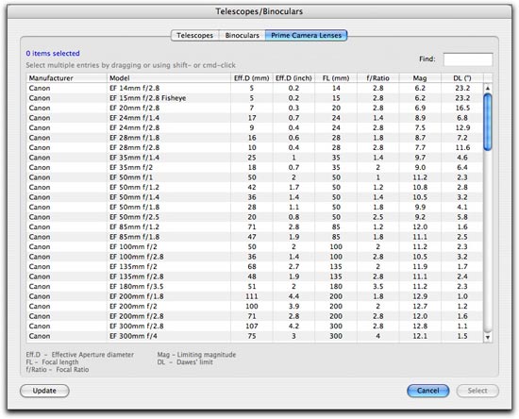
Task: Click DL value 16.5 for EF 20mm f/2.8
Action: click(462, 108)
